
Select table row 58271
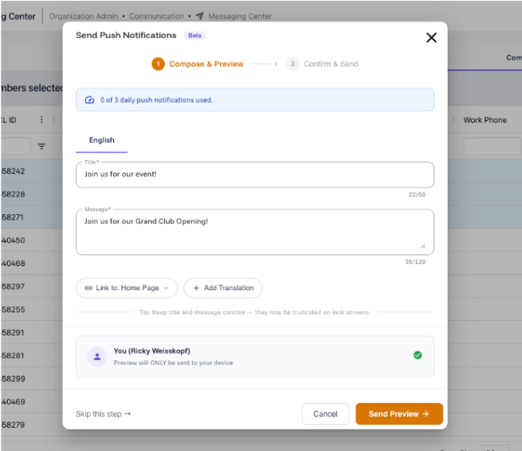click(31, 217)
